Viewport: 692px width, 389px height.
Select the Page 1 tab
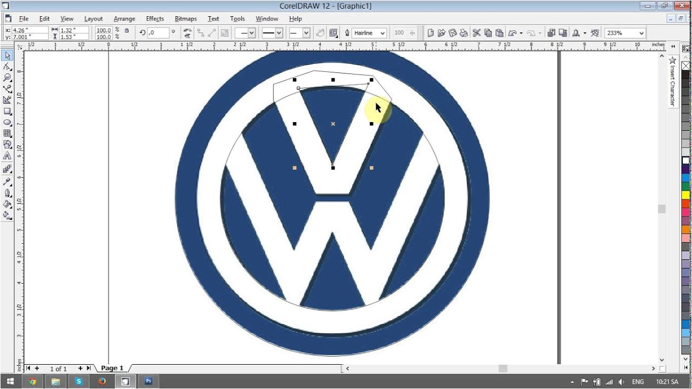[x=112, y=368]
